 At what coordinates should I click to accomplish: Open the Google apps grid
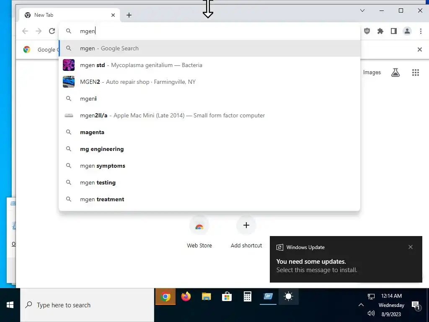point(415,73)
